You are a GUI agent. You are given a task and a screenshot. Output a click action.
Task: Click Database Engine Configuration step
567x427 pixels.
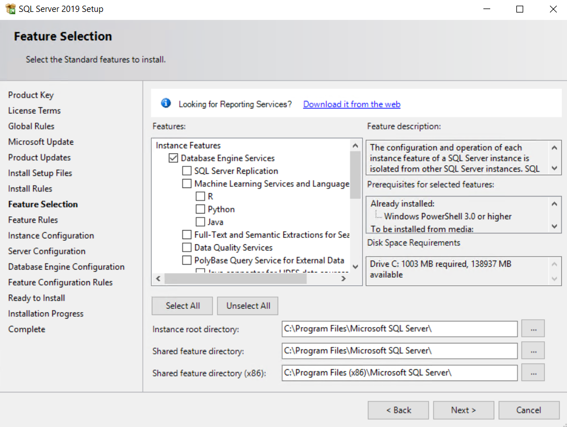66,267
